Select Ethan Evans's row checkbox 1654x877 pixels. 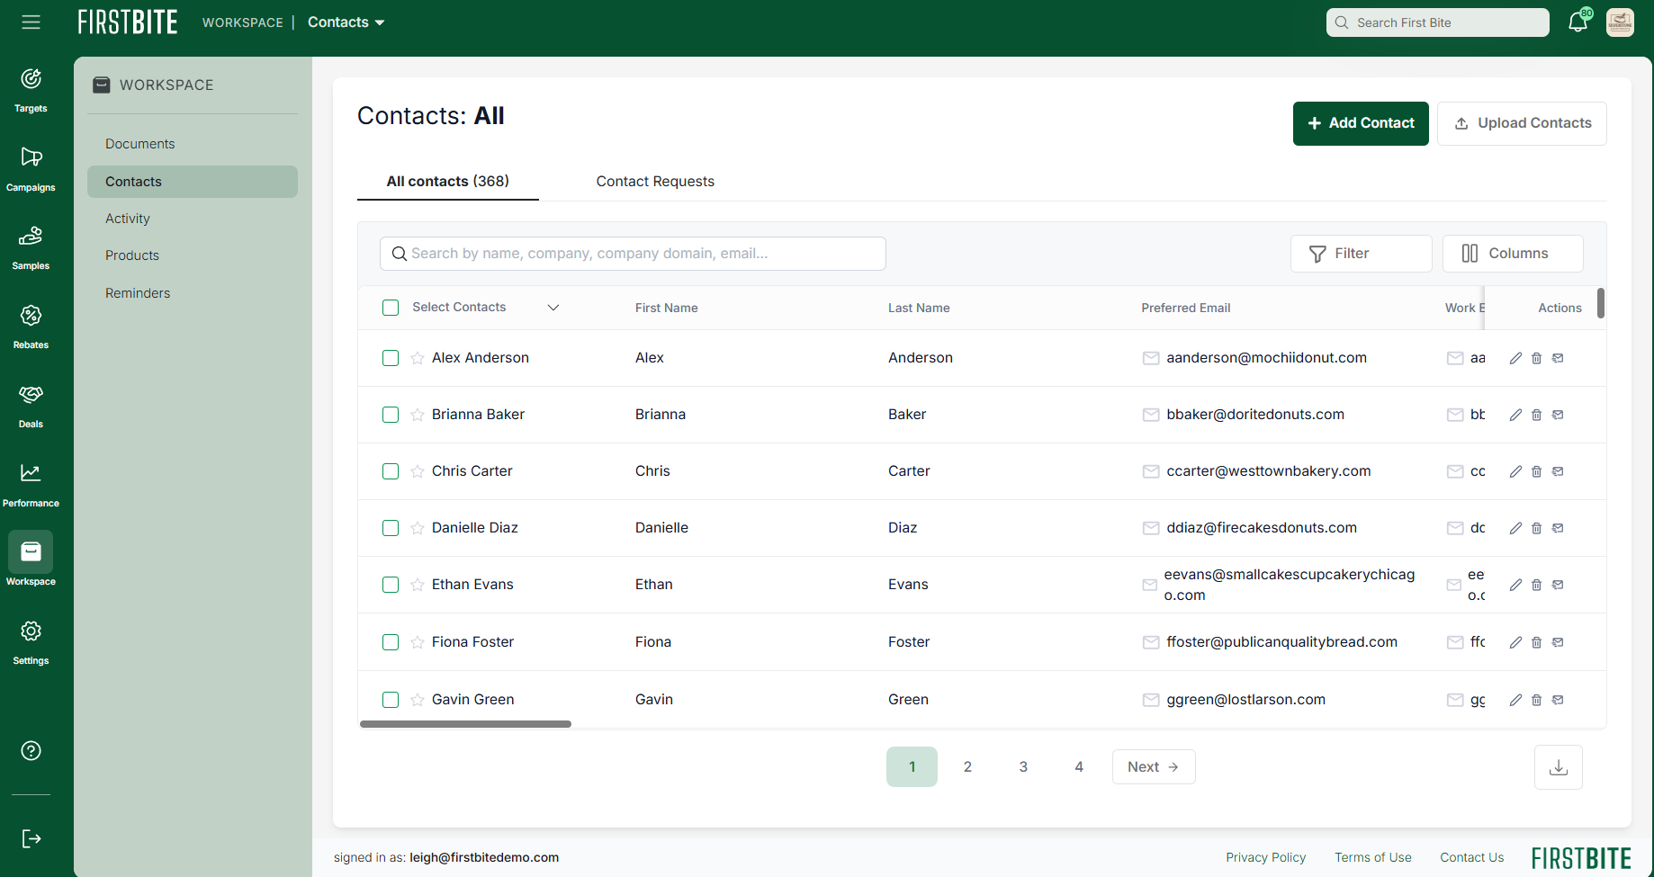tap(391, 585)
